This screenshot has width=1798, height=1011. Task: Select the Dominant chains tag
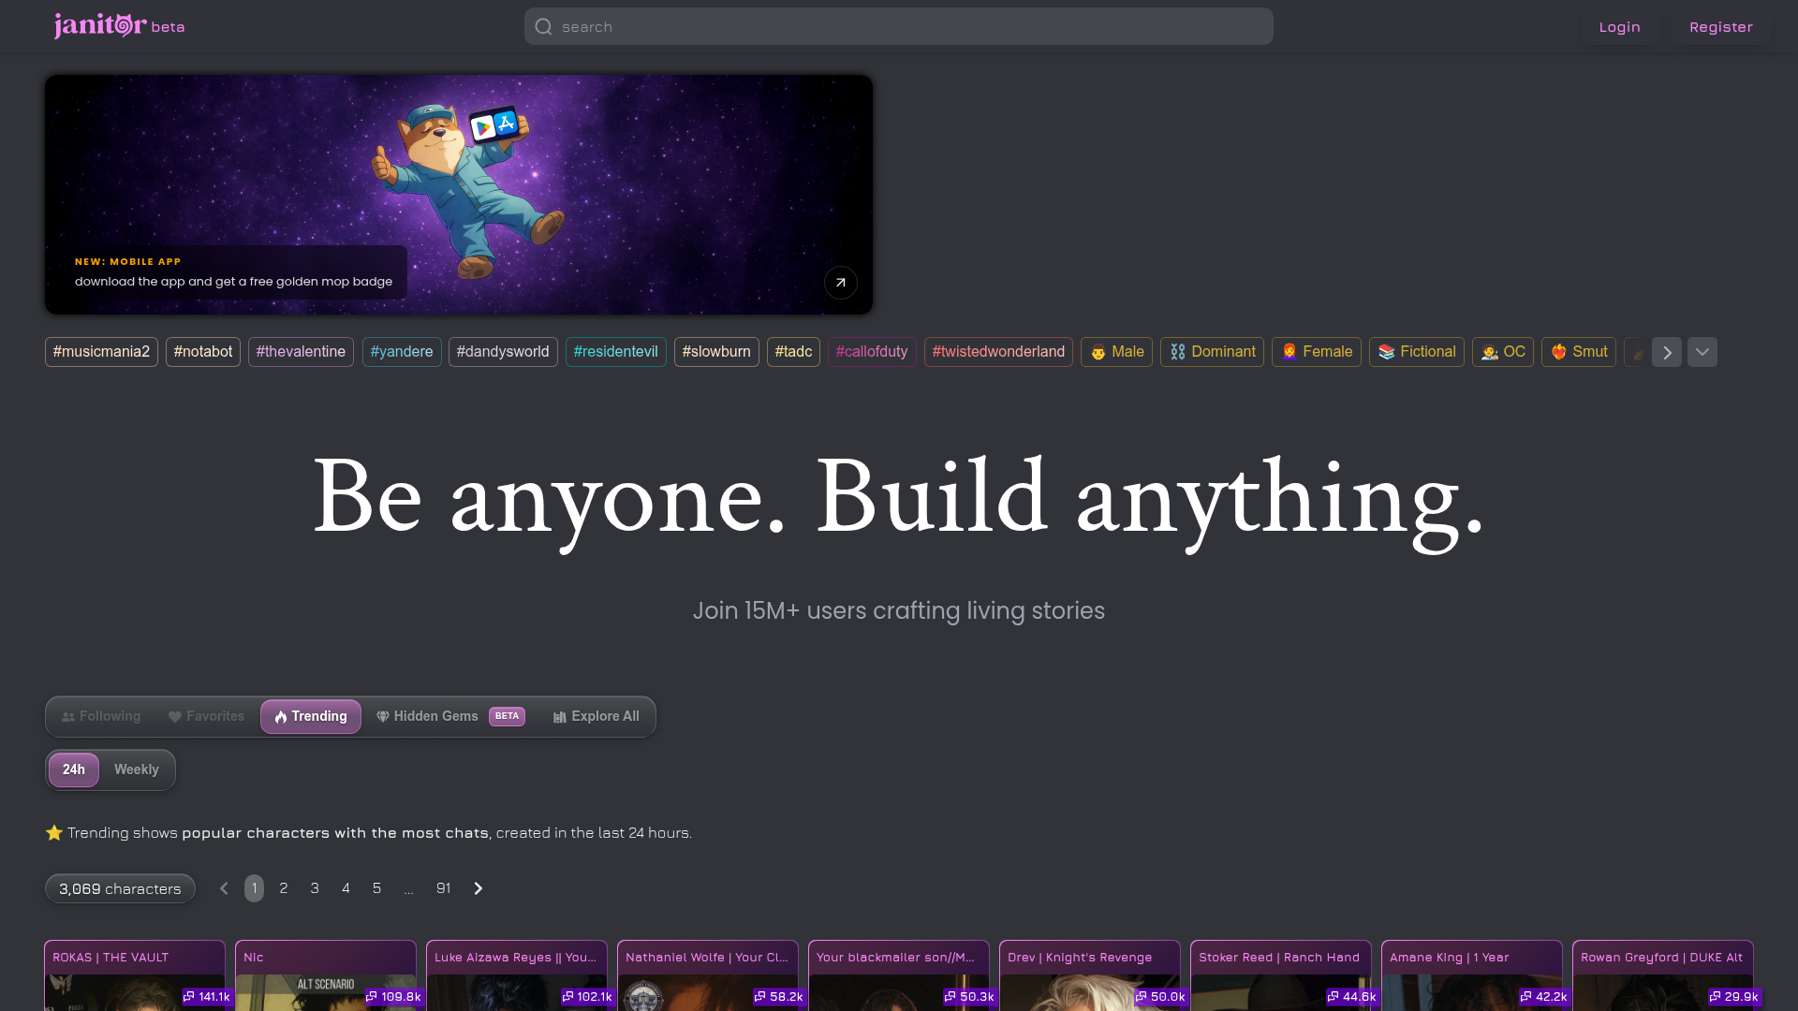[1212, 352]
